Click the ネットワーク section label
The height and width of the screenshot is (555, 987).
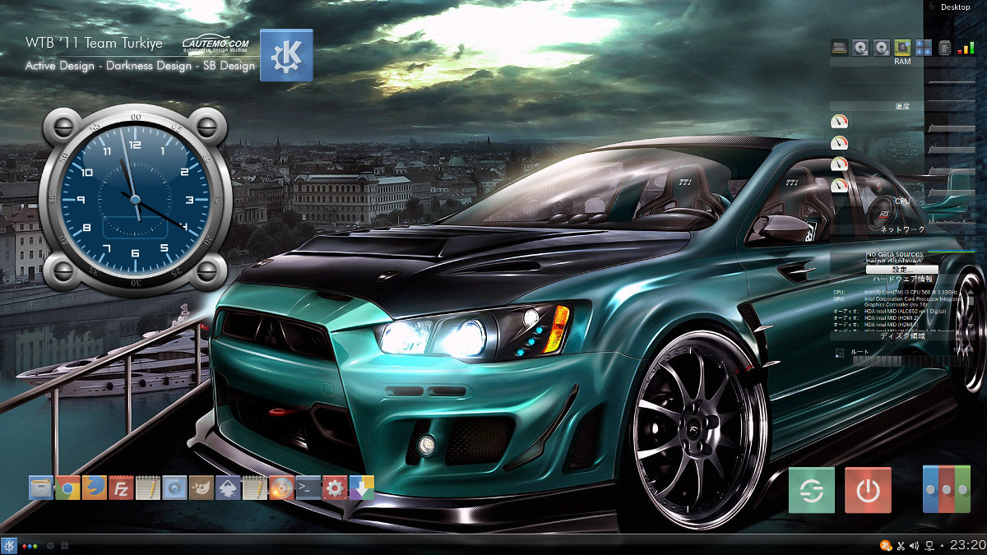click(902, 230)
